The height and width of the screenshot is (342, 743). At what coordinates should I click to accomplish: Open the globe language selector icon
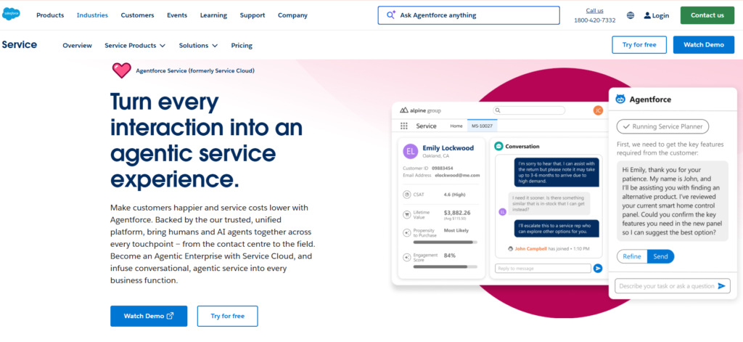pos(631,15)
